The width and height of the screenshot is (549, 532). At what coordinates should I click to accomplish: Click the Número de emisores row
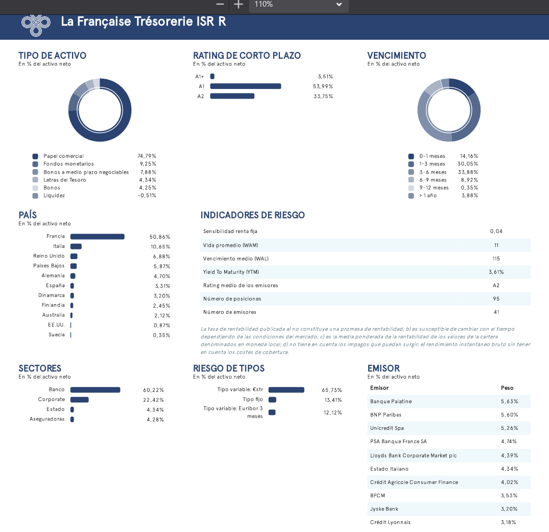[366, 312]
